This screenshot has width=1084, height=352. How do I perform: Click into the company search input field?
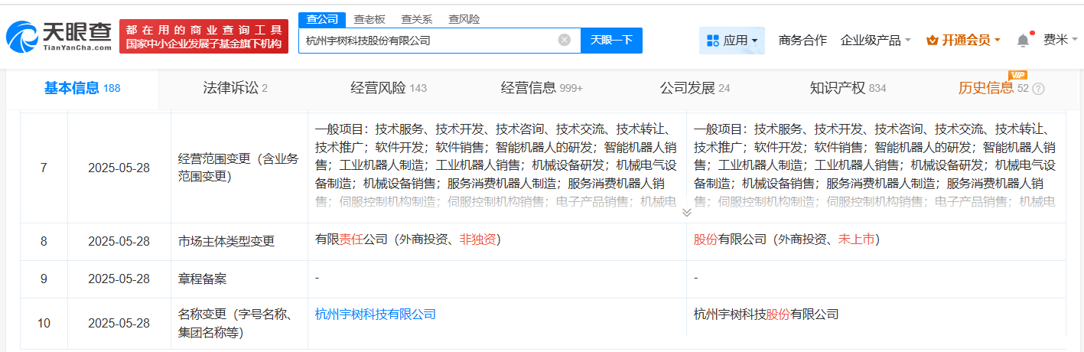(x=428, y=40)
